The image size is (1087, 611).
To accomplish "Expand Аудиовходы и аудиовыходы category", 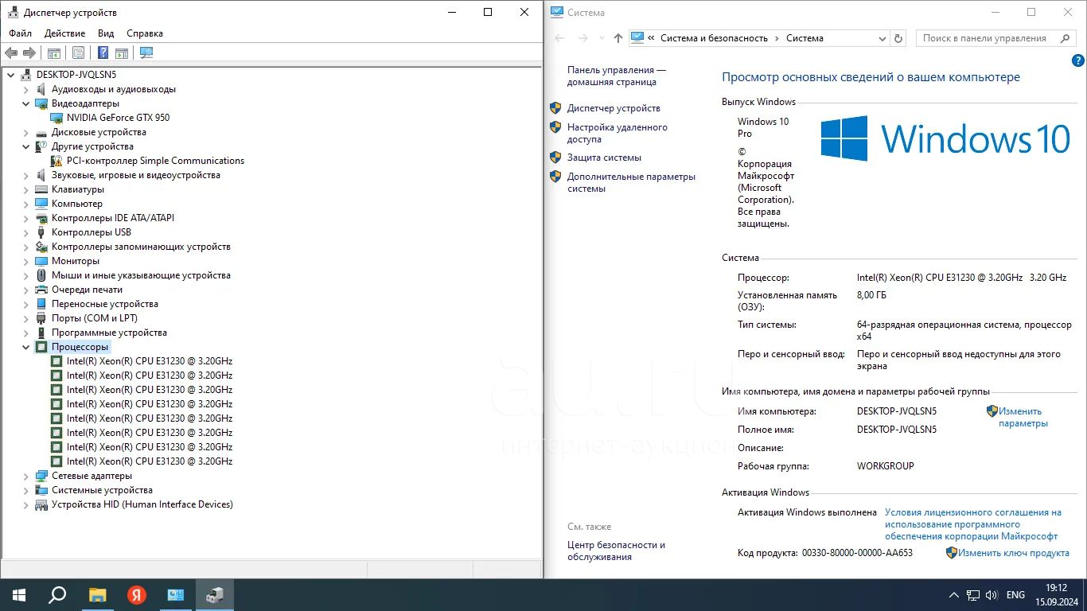I will 26,89.
